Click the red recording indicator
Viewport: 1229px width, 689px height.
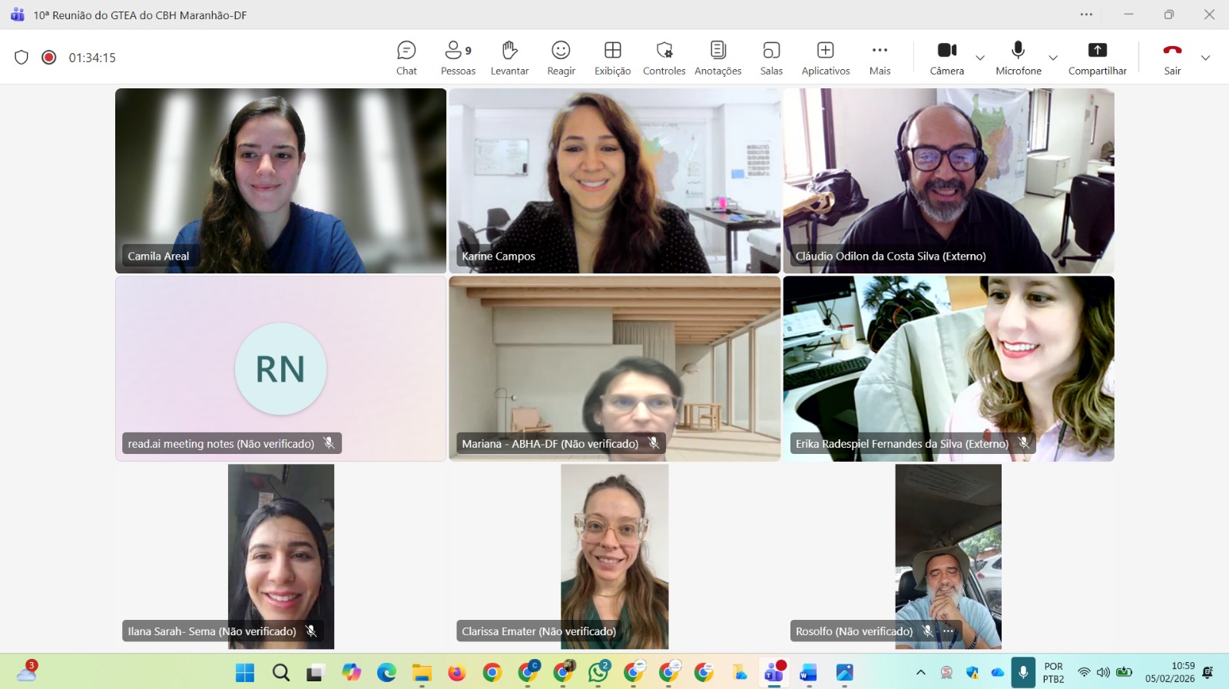[x=49, y=58]
